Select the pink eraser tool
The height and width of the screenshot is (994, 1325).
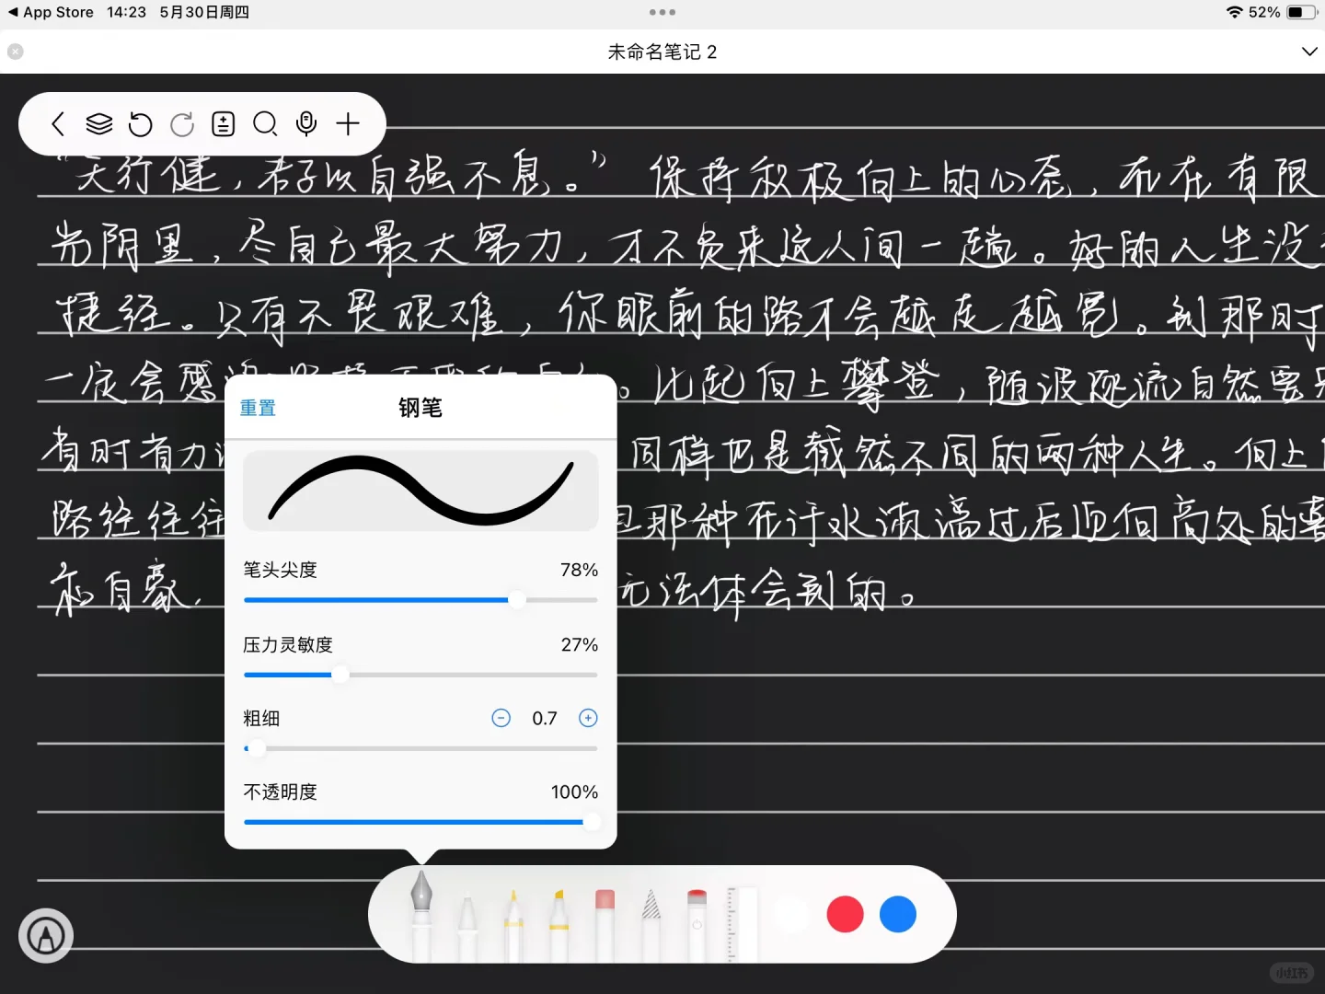(605, 925)
